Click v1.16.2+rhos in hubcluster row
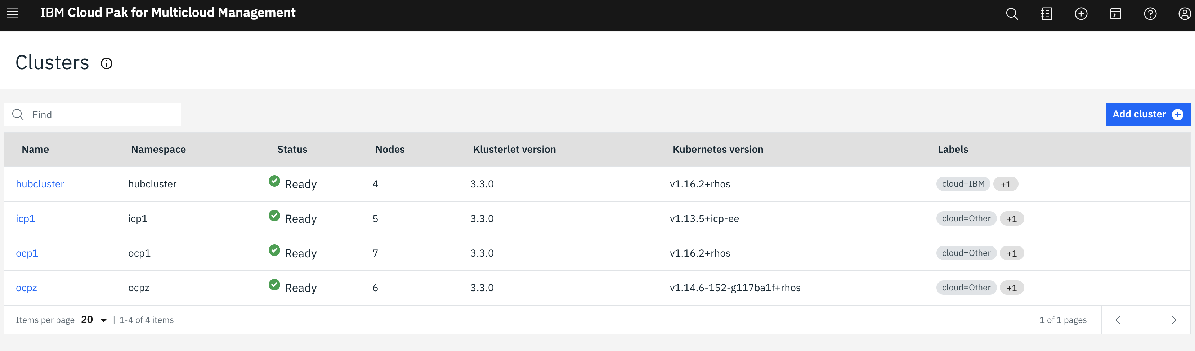Viewport: 1195px width, 351px height. [700, 184]
